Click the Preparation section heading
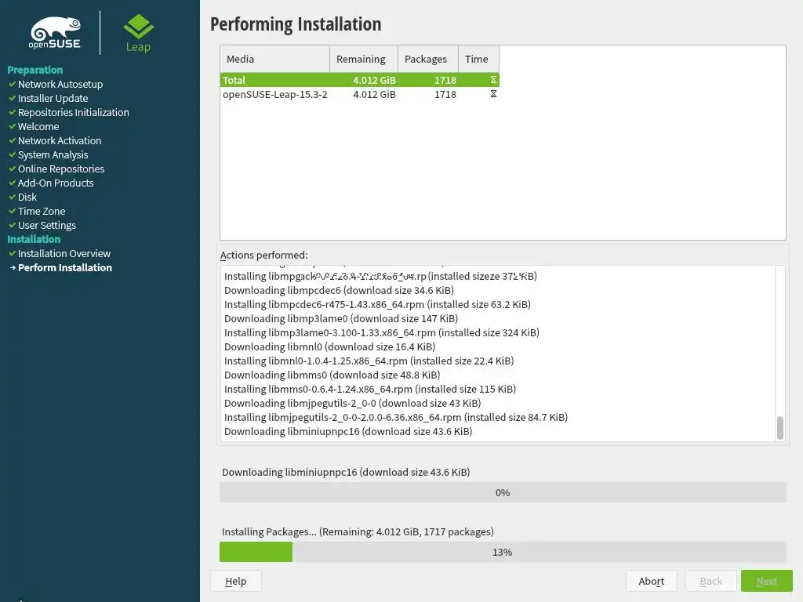This screenshot has width=803, height=602. (x=35, y=70)
